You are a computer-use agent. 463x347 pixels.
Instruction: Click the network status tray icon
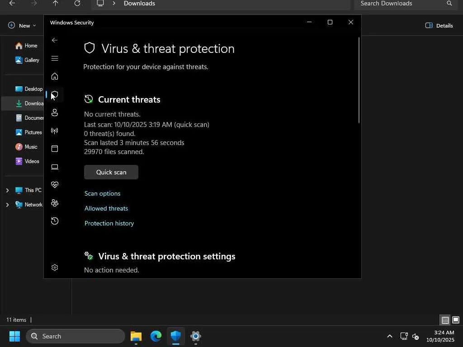[404, 336]
